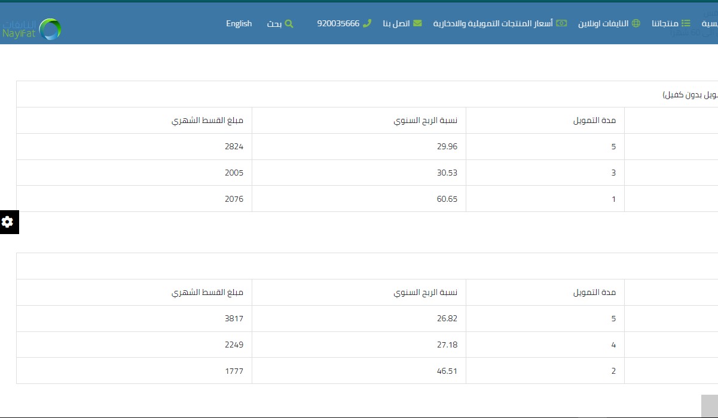Viewport: 718px width, 418px height.
Task: Select the profit rate 30.53
Action: tap(447, 173)
